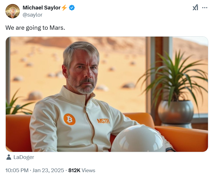Viewport: 212px width, 175px height.
Task: Click the MSTR lettering on the jacket
Action: (x=103, y=121)
